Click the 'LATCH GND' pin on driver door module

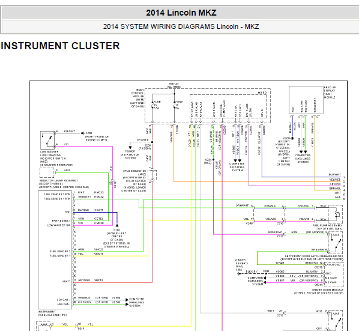tap(333, 264)
